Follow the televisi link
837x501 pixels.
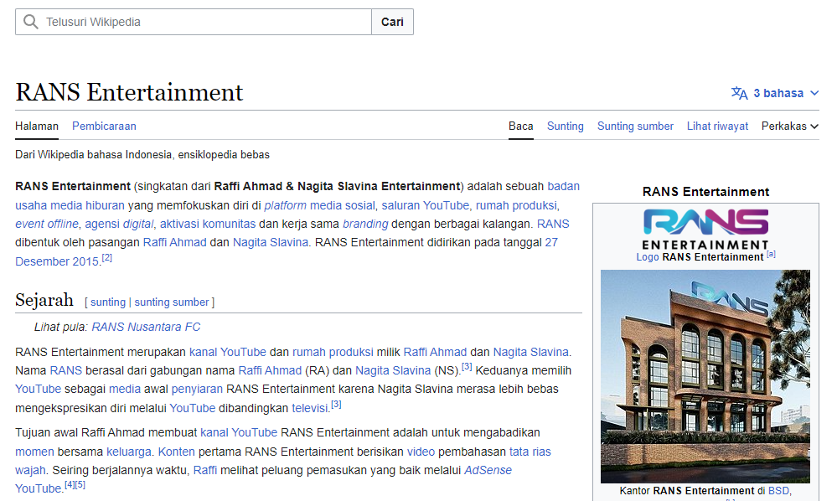310,408
